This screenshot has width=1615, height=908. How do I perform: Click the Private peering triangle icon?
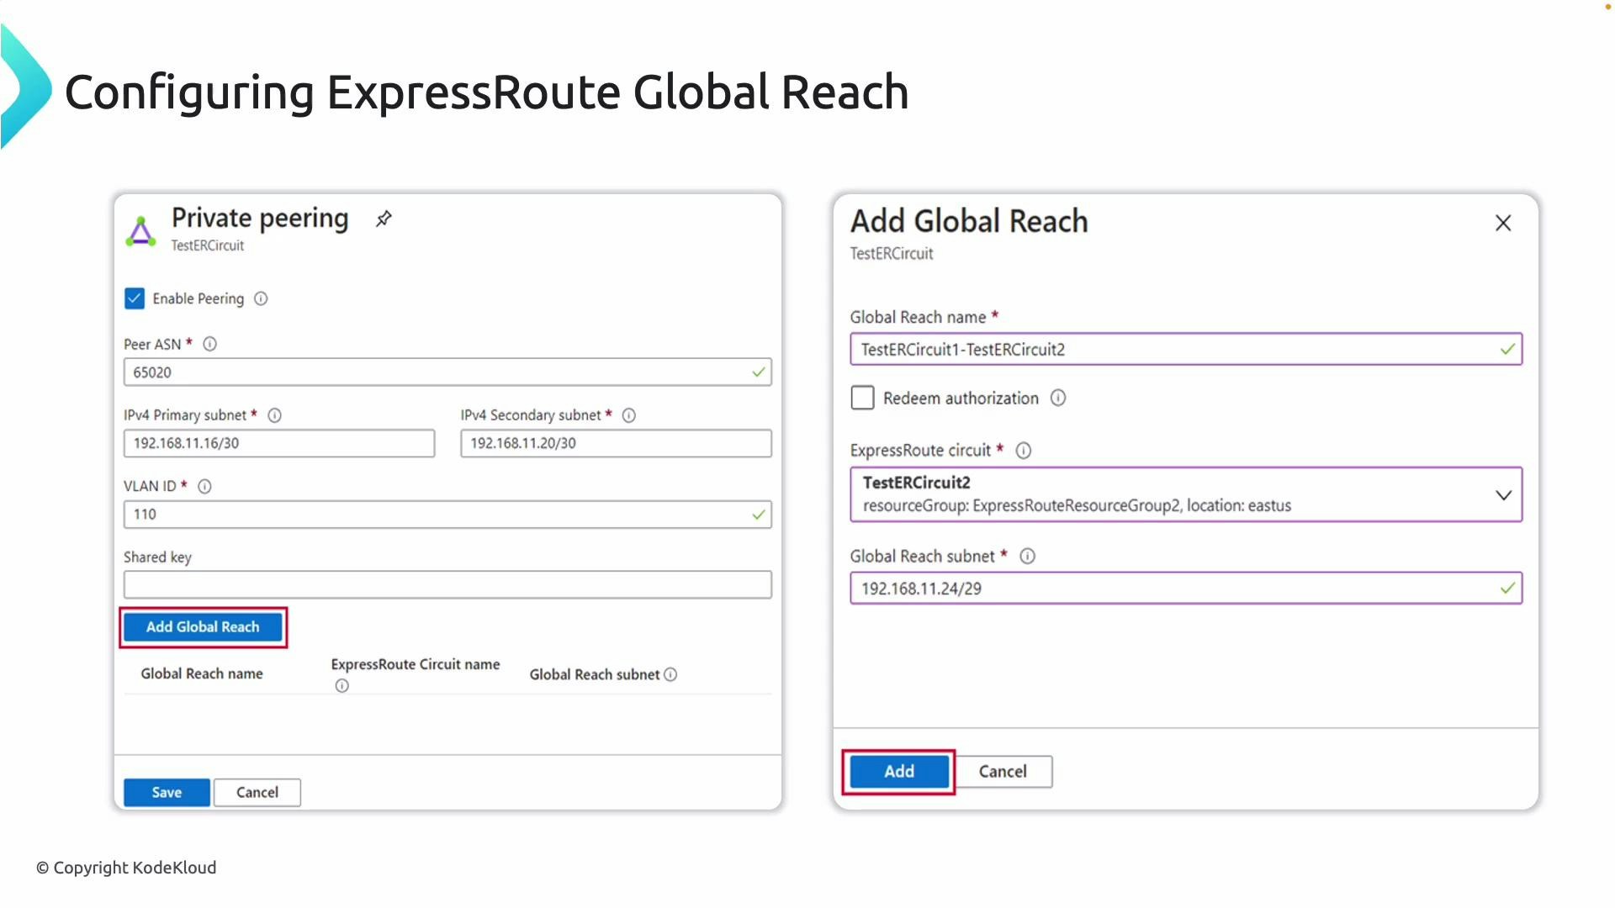(x=140, y=230)
